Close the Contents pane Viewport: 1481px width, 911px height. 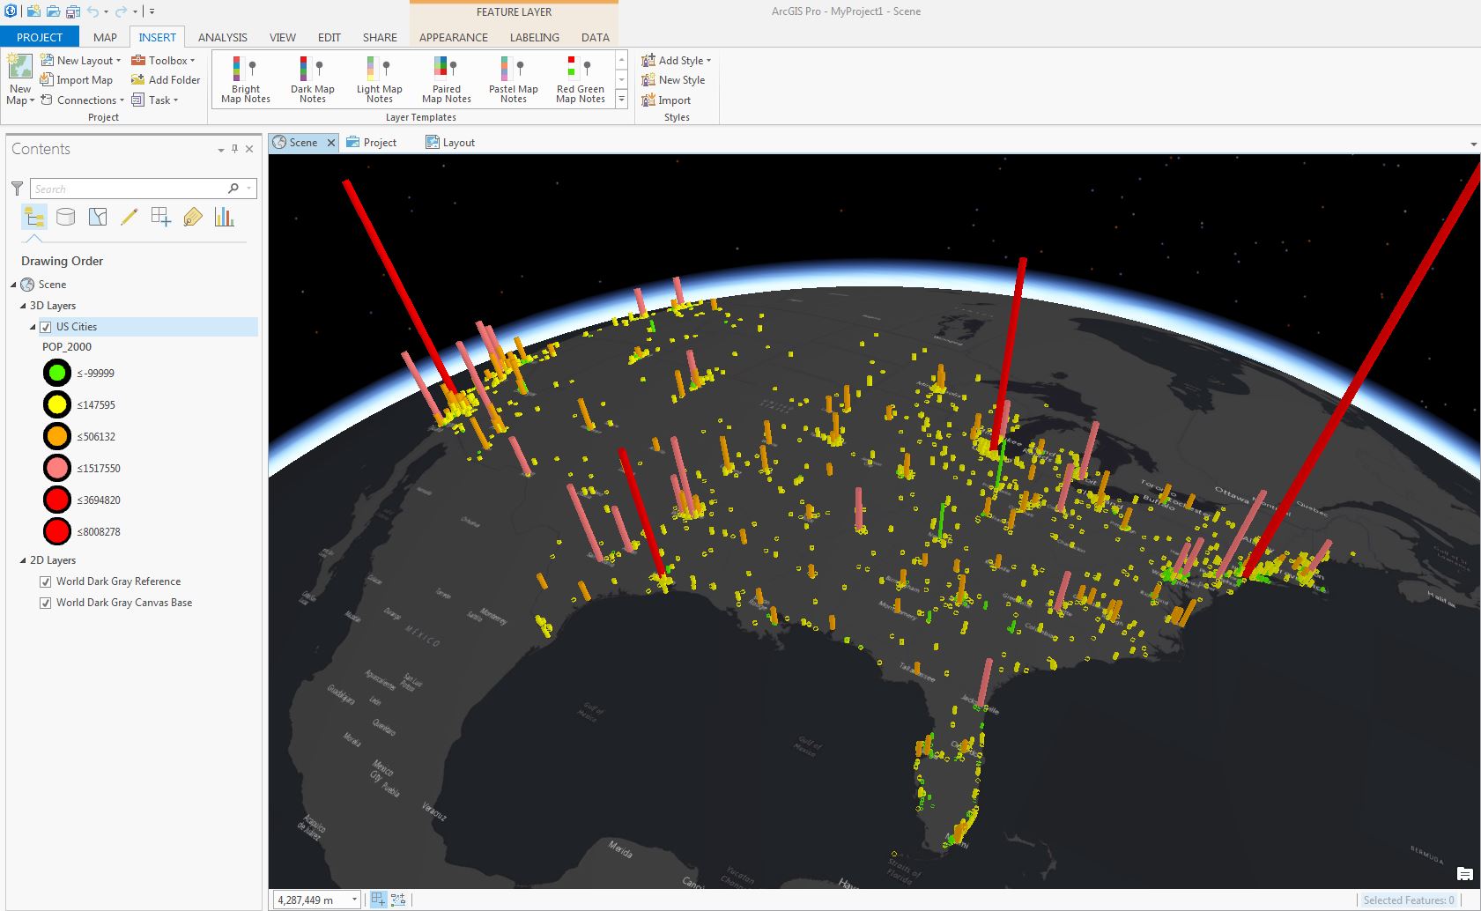pos(249,149)
